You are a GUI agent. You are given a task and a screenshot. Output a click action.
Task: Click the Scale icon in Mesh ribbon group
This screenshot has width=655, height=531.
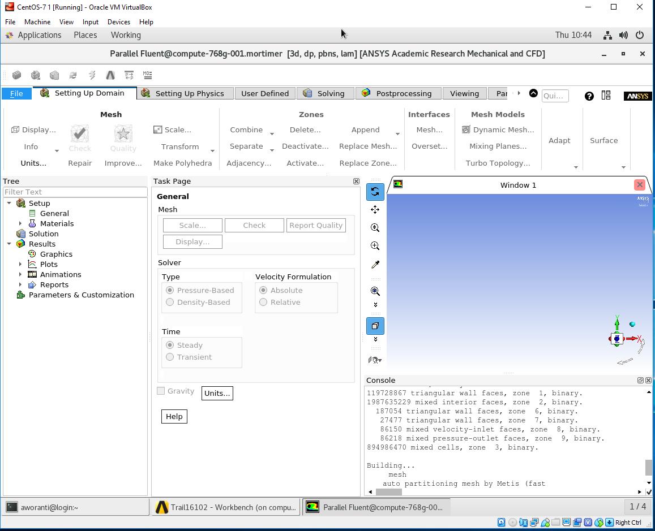pos(157,129)
